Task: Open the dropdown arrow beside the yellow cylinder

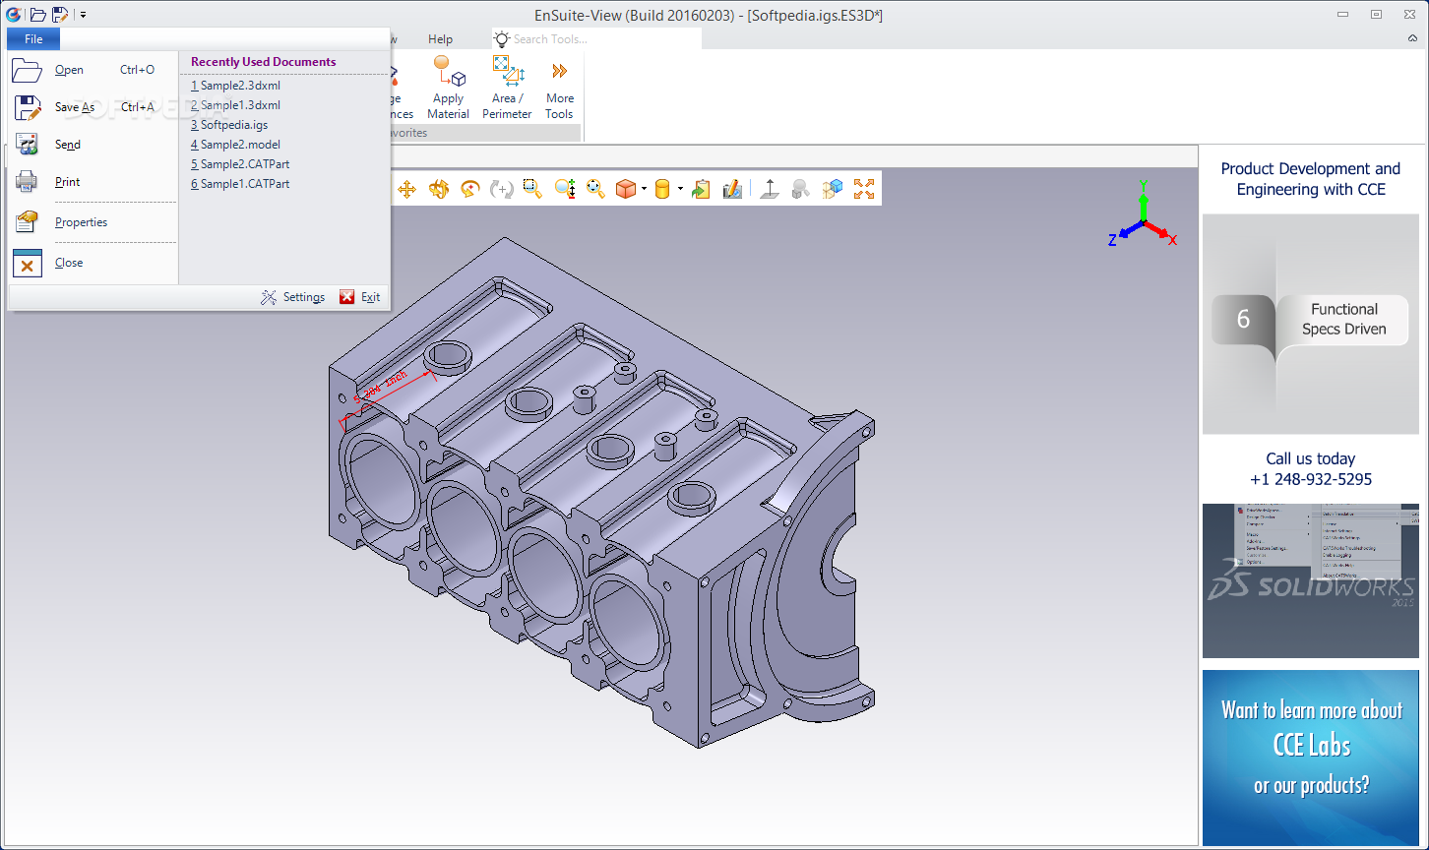Action: point(680,189)
